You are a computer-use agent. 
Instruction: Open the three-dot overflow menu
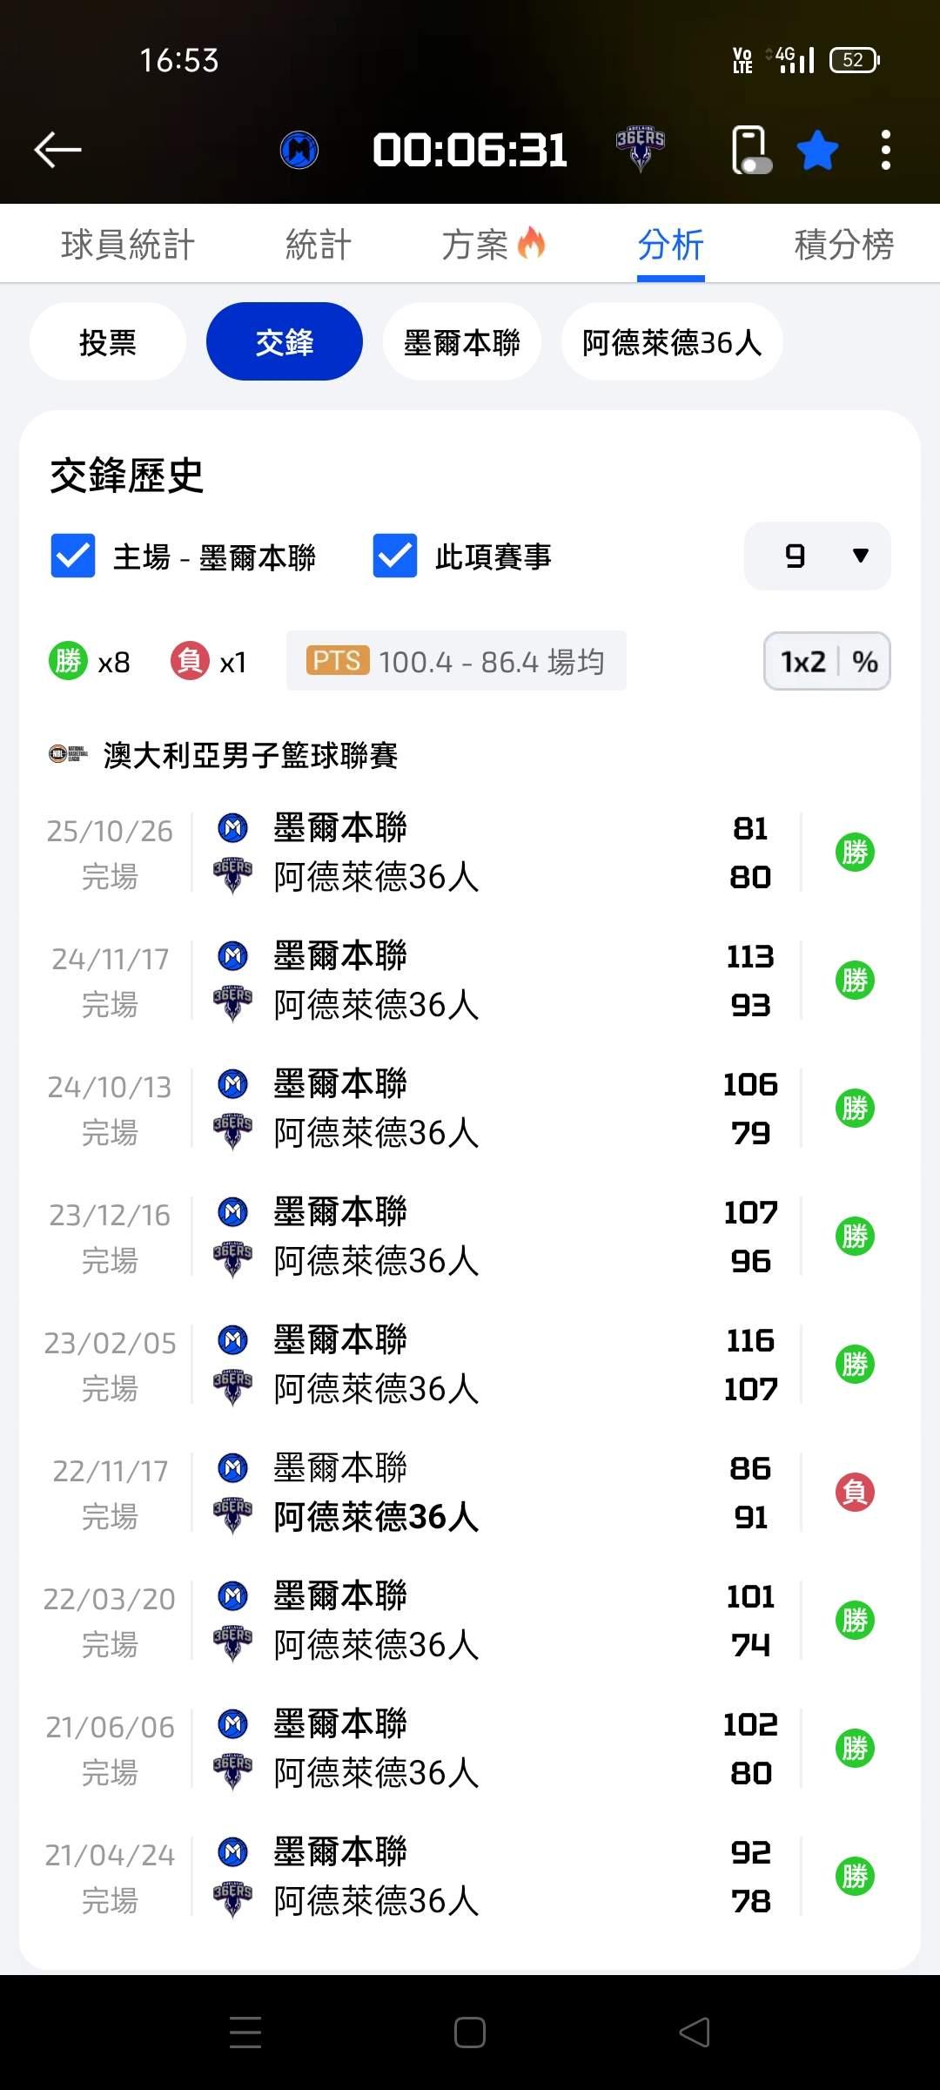point(886,150)
